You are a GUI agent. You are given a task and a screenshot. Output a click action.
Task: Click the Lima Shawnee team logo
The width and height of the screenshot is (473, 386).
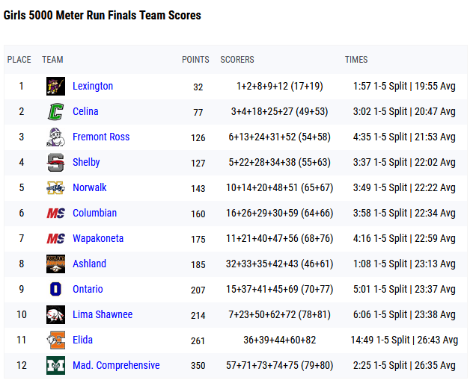55,314
